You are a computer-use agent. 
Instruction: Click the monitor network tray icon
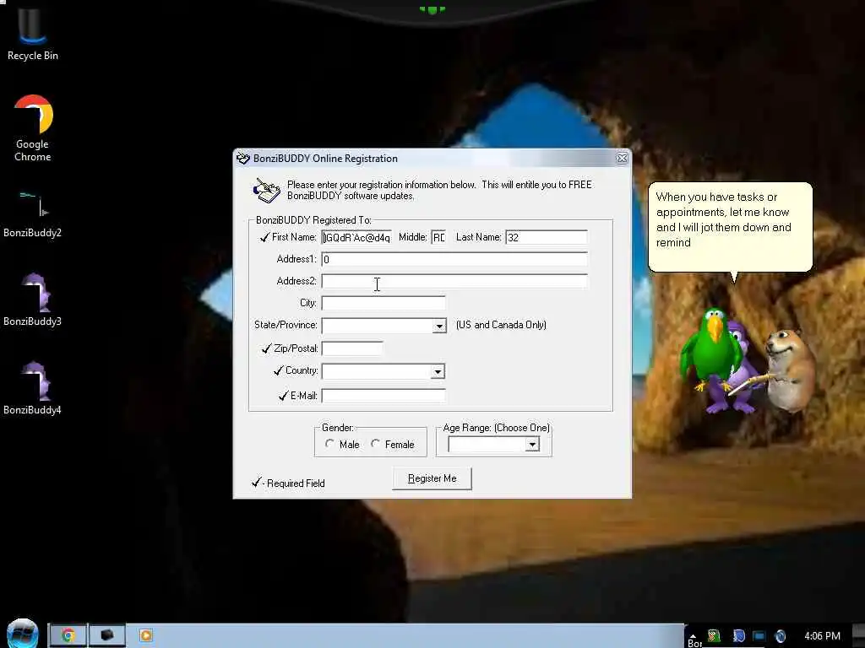click(x=759, y=636)
